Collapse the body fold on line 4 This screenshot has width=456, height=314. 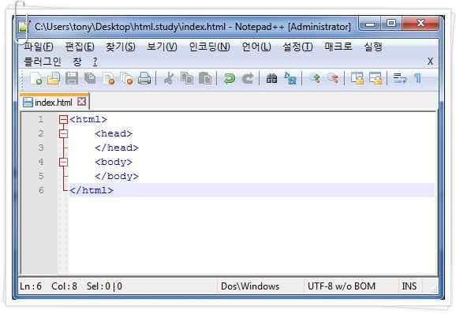point(63,162)
